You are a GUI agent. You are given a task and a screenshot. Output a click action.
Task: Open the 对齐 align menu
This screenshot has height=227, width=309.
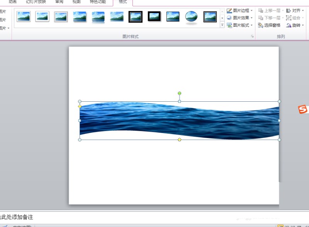295,10
